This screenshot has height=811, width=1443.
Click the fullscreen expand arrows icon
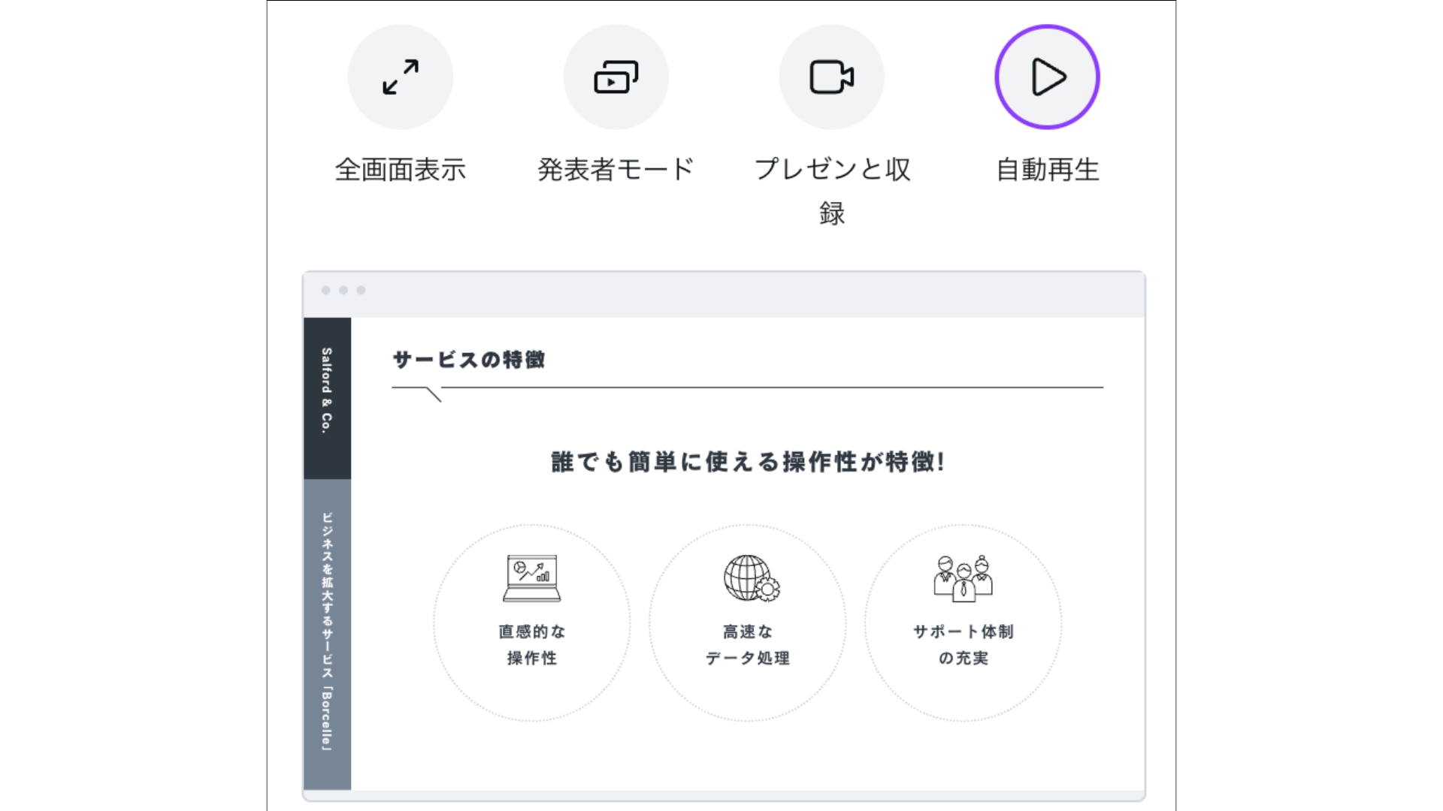pos(401,77)
